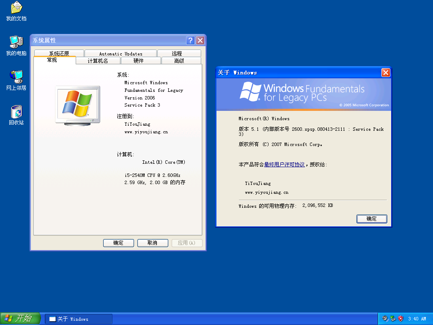Click 'www.yiyoujiang.cn' in the 关于 Windows dialog

(266, 193)
